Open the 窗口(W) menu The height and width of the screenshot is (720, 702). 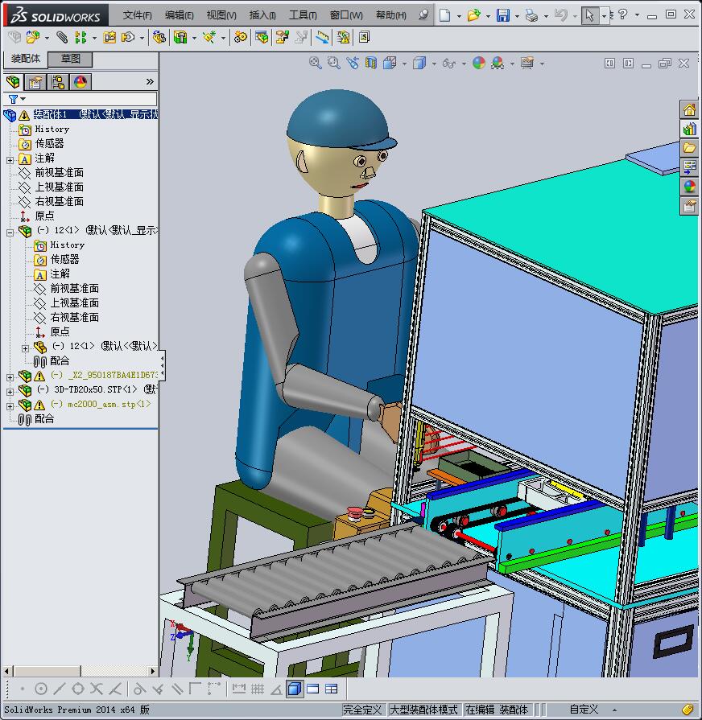pos(346,15)
